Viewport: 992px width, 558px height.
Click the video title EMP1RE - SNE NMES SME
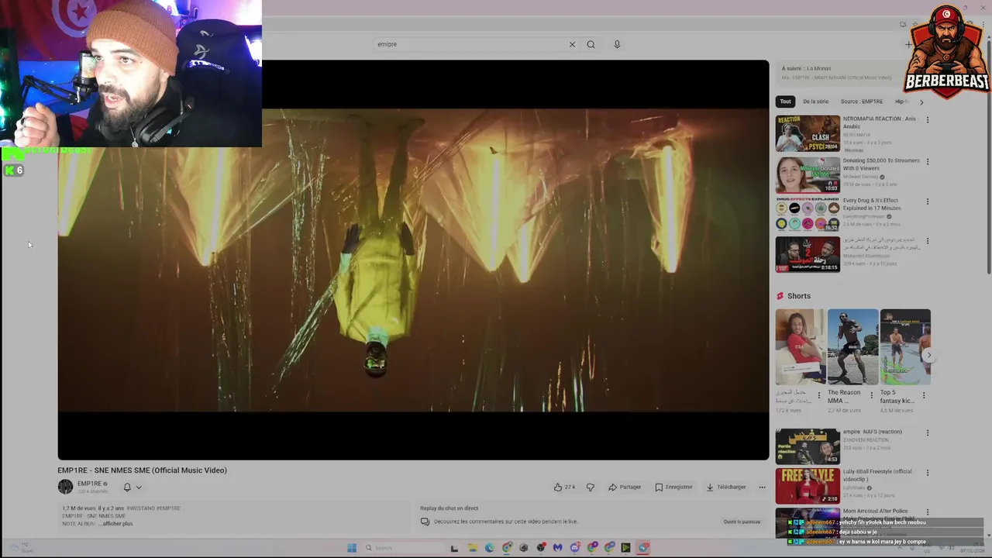[x=142, y=470]
